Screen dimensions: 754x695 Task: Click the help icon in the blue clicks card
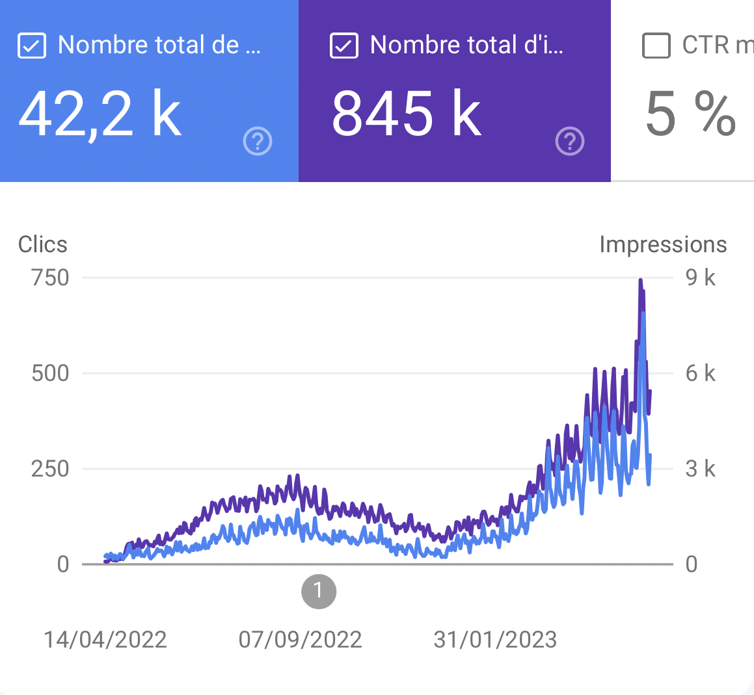[x=257, y=141]
